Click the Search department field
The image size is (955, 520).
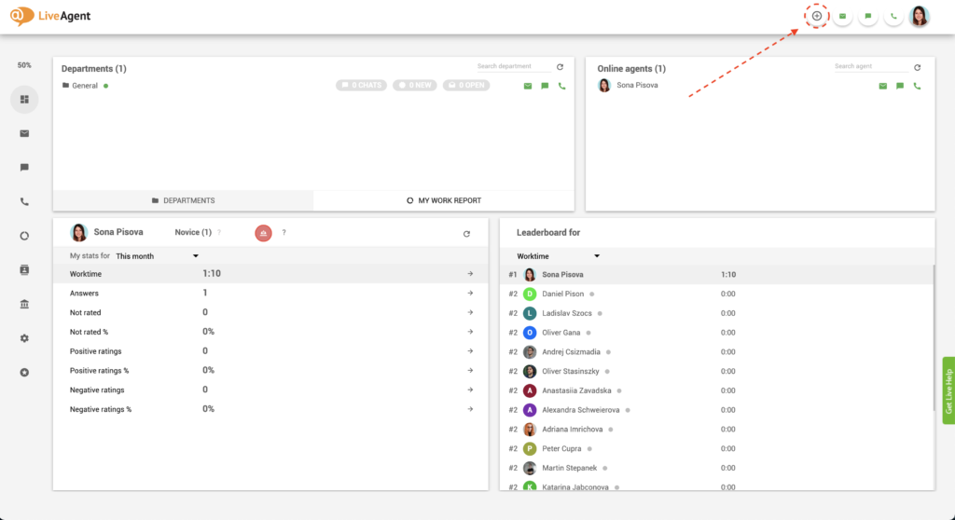[511, 67]
